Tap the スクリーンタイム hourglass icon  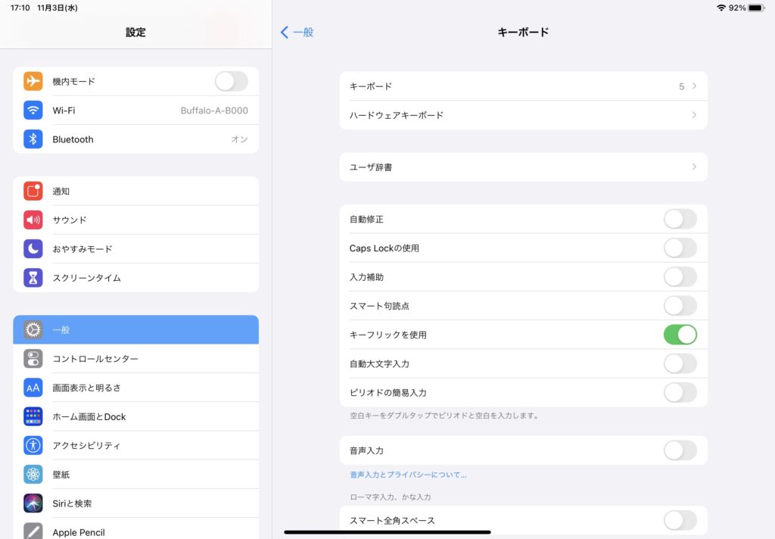click(x=33, y=278)
